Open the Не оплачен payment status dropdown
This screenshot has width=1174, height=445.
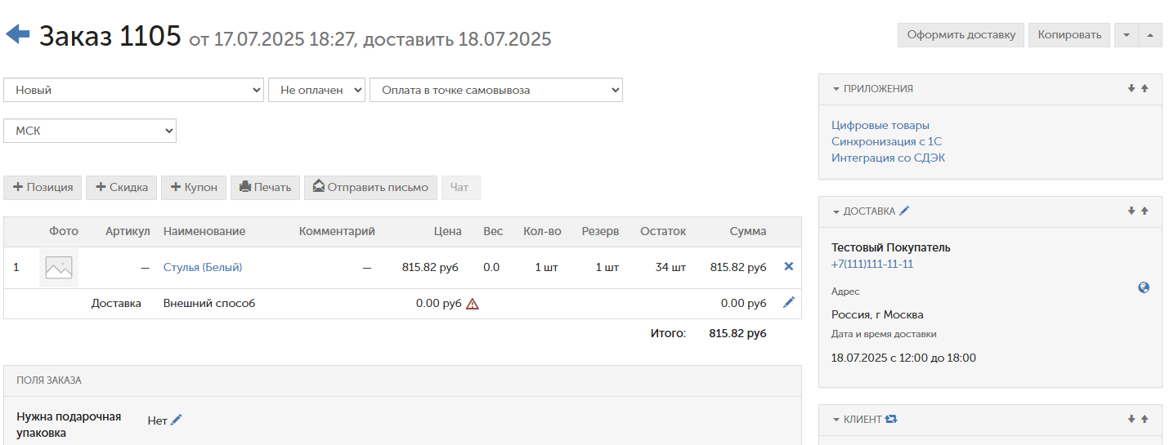(316, 90)
